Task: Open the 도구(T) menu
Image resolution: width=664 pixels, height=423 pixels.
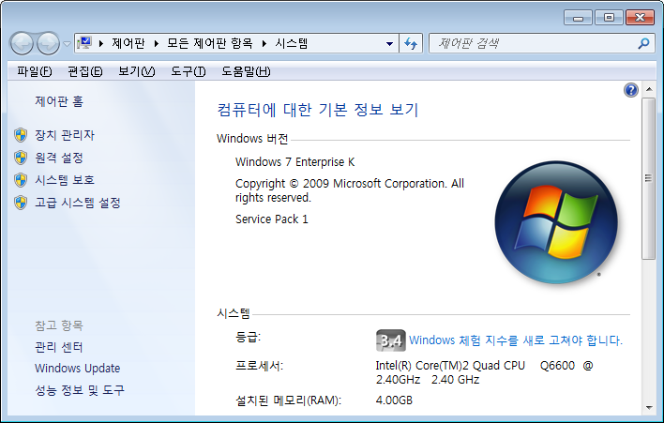Action: (x=188, y=71)
